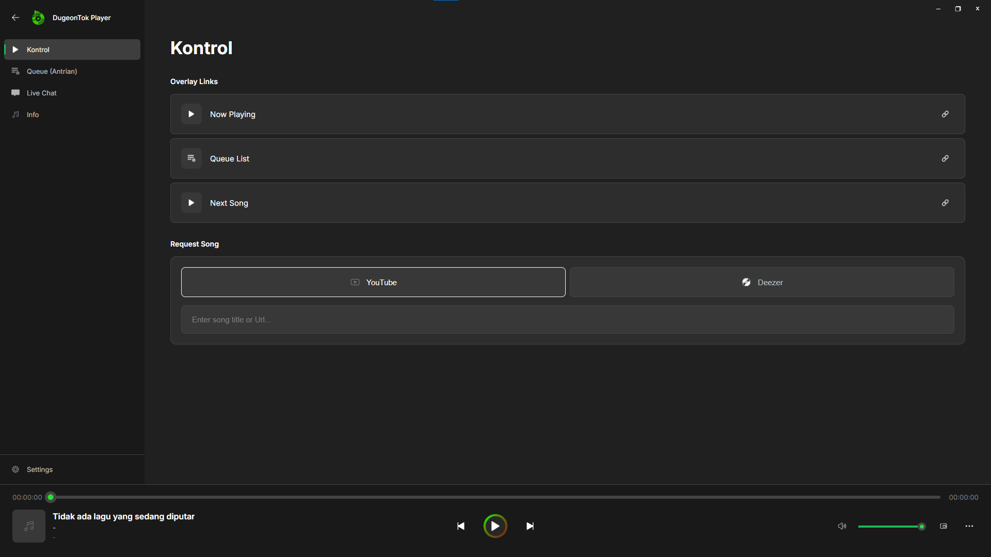Select Deezer as request source

click(x=762, y=282)
